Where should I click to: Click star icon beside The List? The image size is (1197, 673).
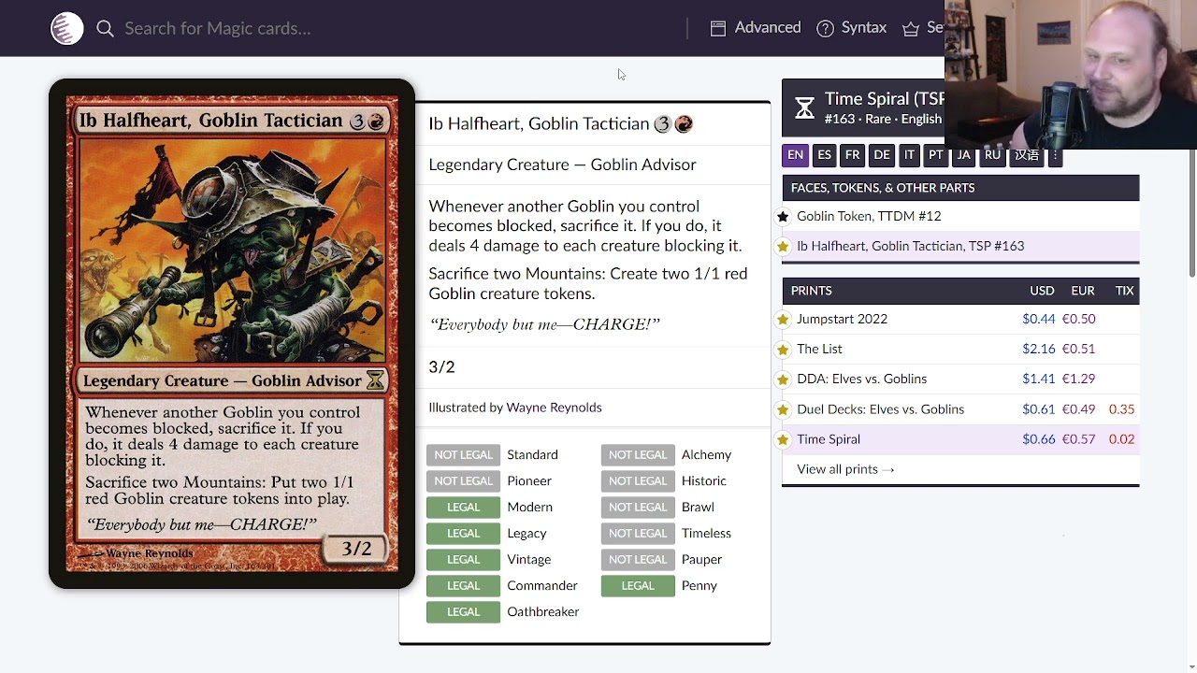click(784, 350)
